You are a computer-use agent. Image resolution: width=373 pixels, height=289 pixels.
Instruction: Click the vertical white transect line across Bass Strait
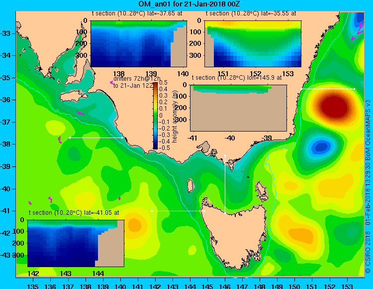(x=225, y=184)
